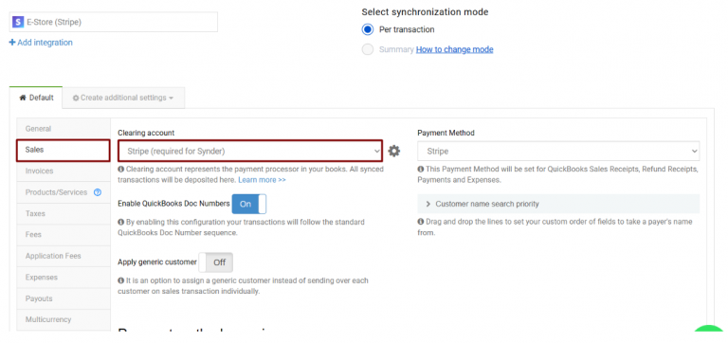Click the help icon next to Products/Services
728x343 pixels.
98,192
